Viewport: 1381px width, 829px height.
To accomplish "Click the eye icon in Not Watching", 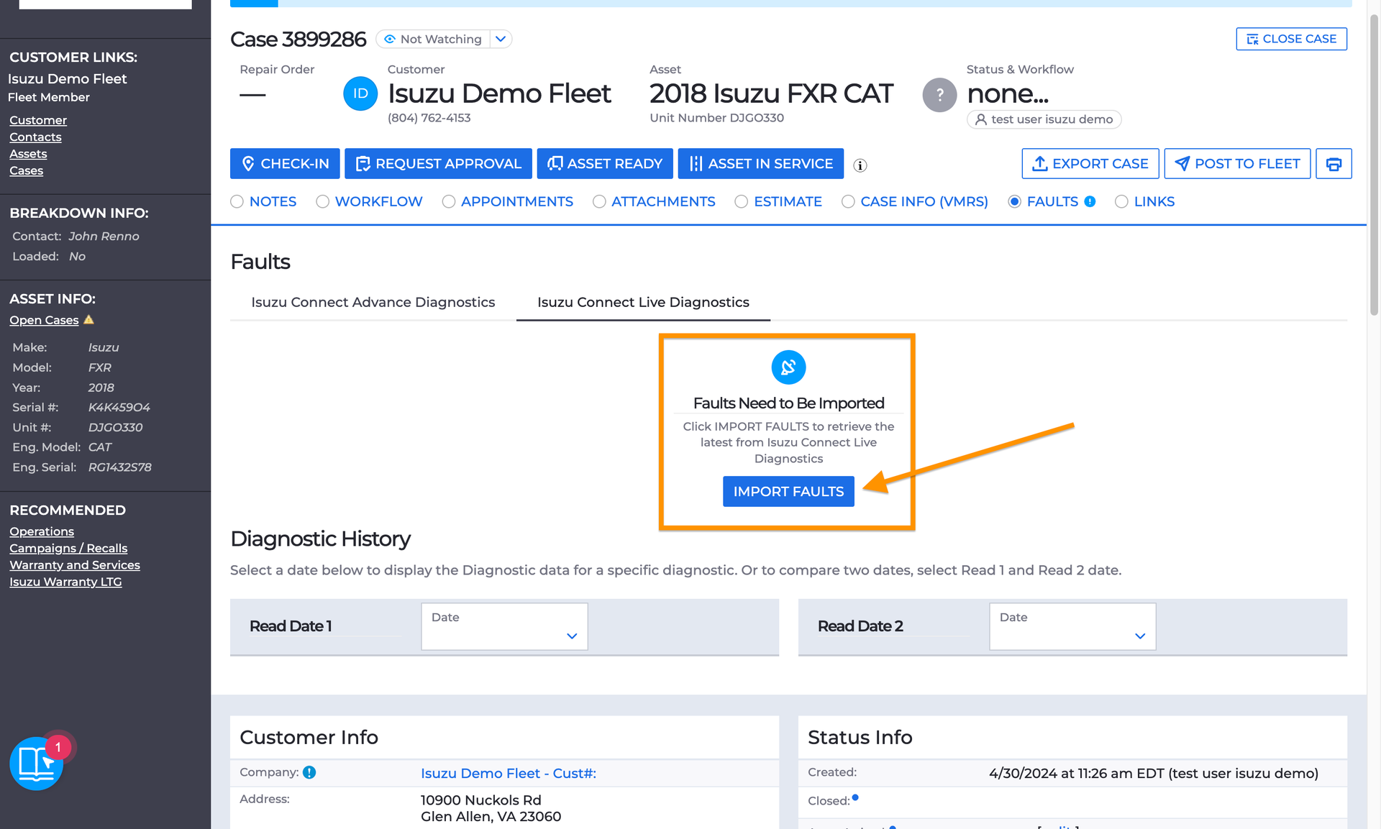I will click(x=390, y=39).
